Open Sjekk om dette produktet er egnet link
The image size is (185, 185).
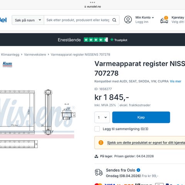[x=146, y=143]
